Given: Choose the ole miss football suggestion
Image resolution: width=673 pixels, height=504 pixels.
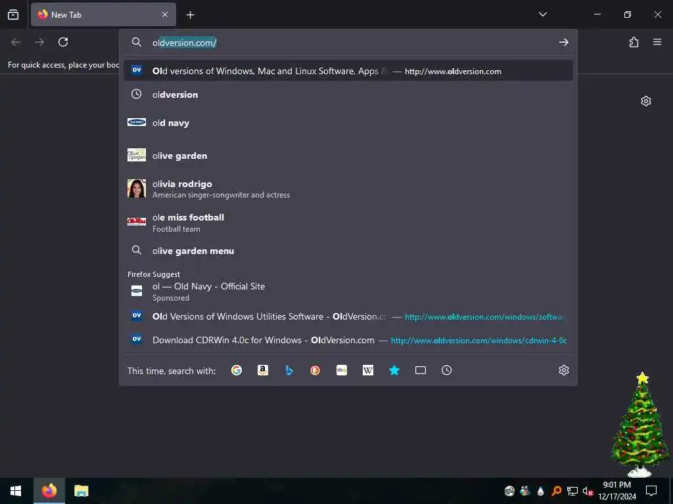Looking at the screenshot, I should (348, 222).
